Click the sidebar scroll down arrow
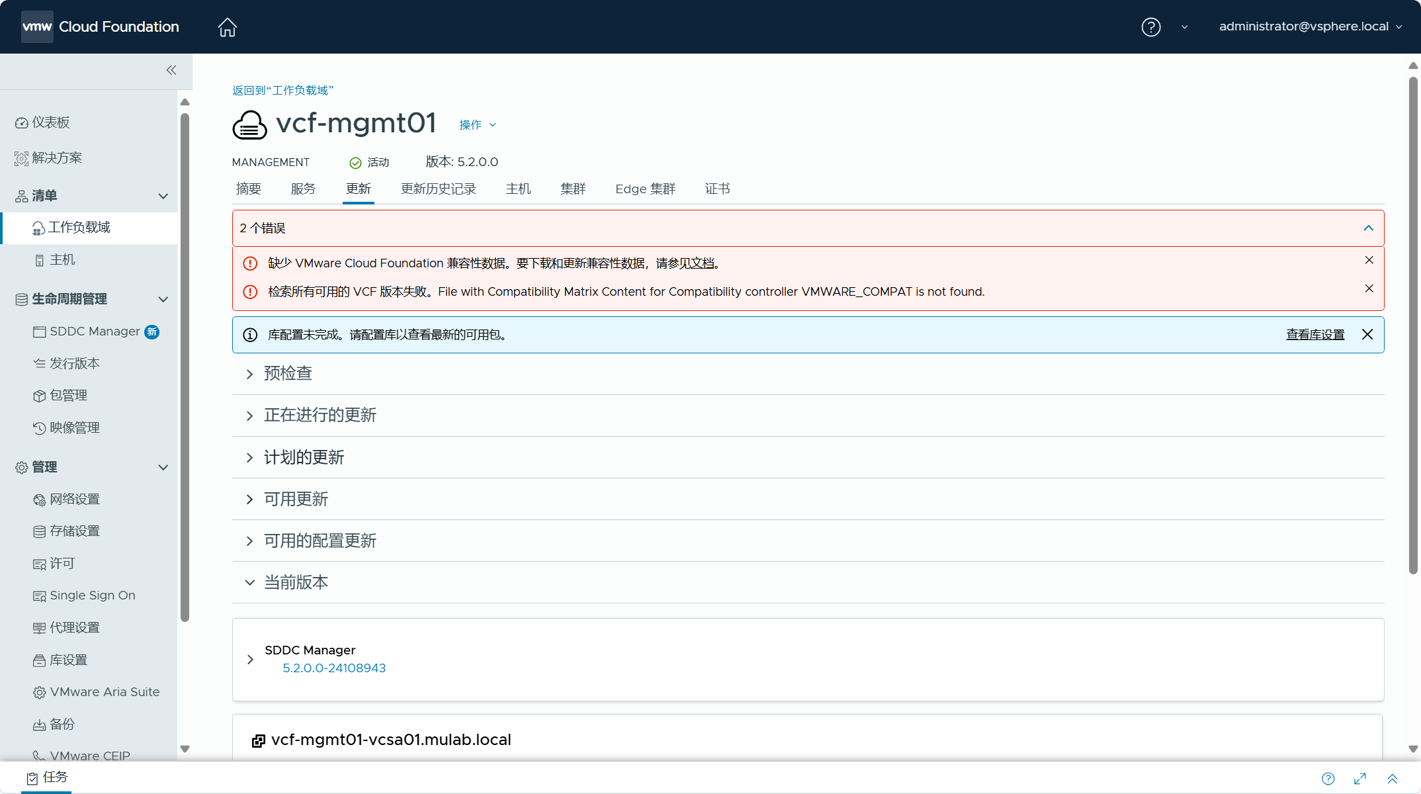 pyautogui.click(x=185, y=749)
